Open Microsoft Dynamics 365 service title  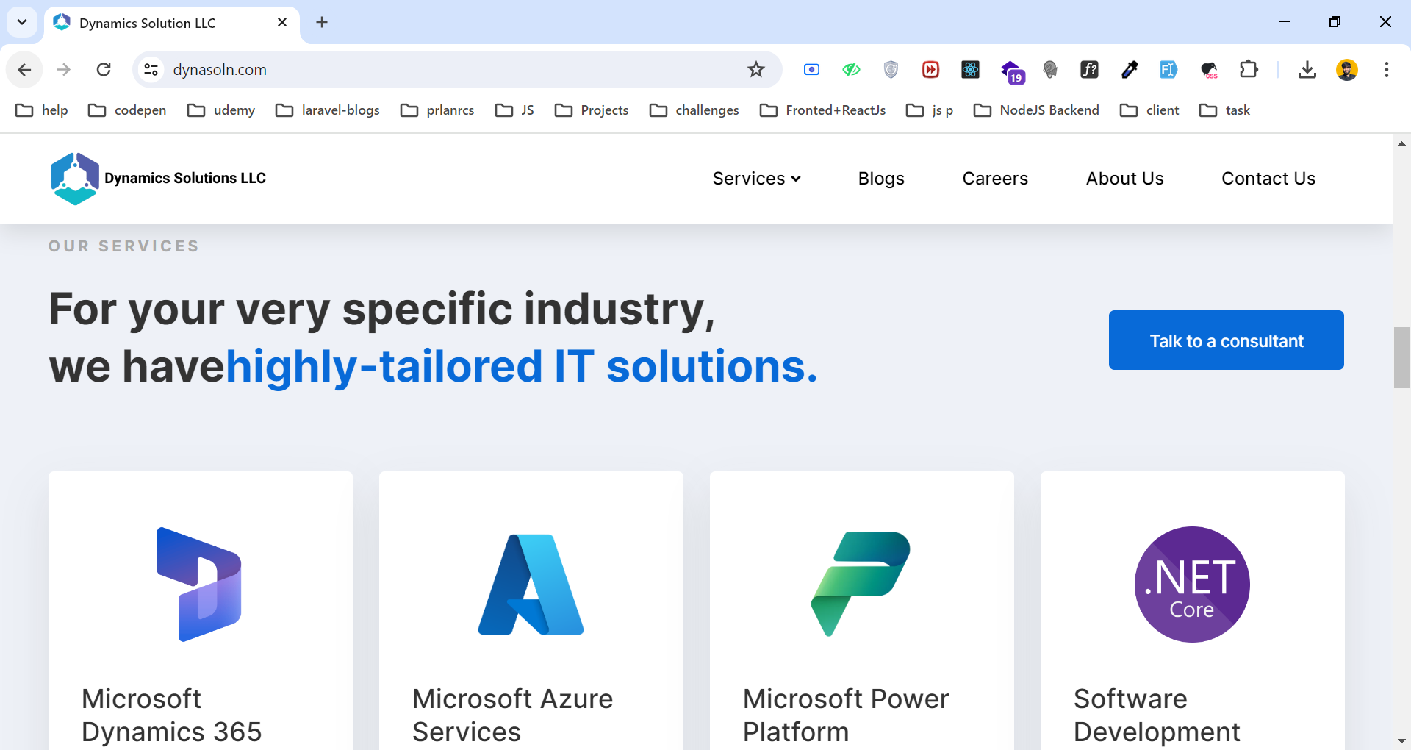[x=171, y=715]
